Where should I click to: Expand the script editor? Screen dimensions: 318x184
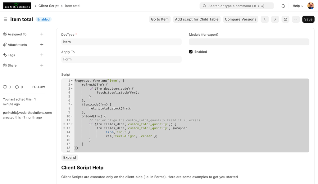tap(70, 158)
